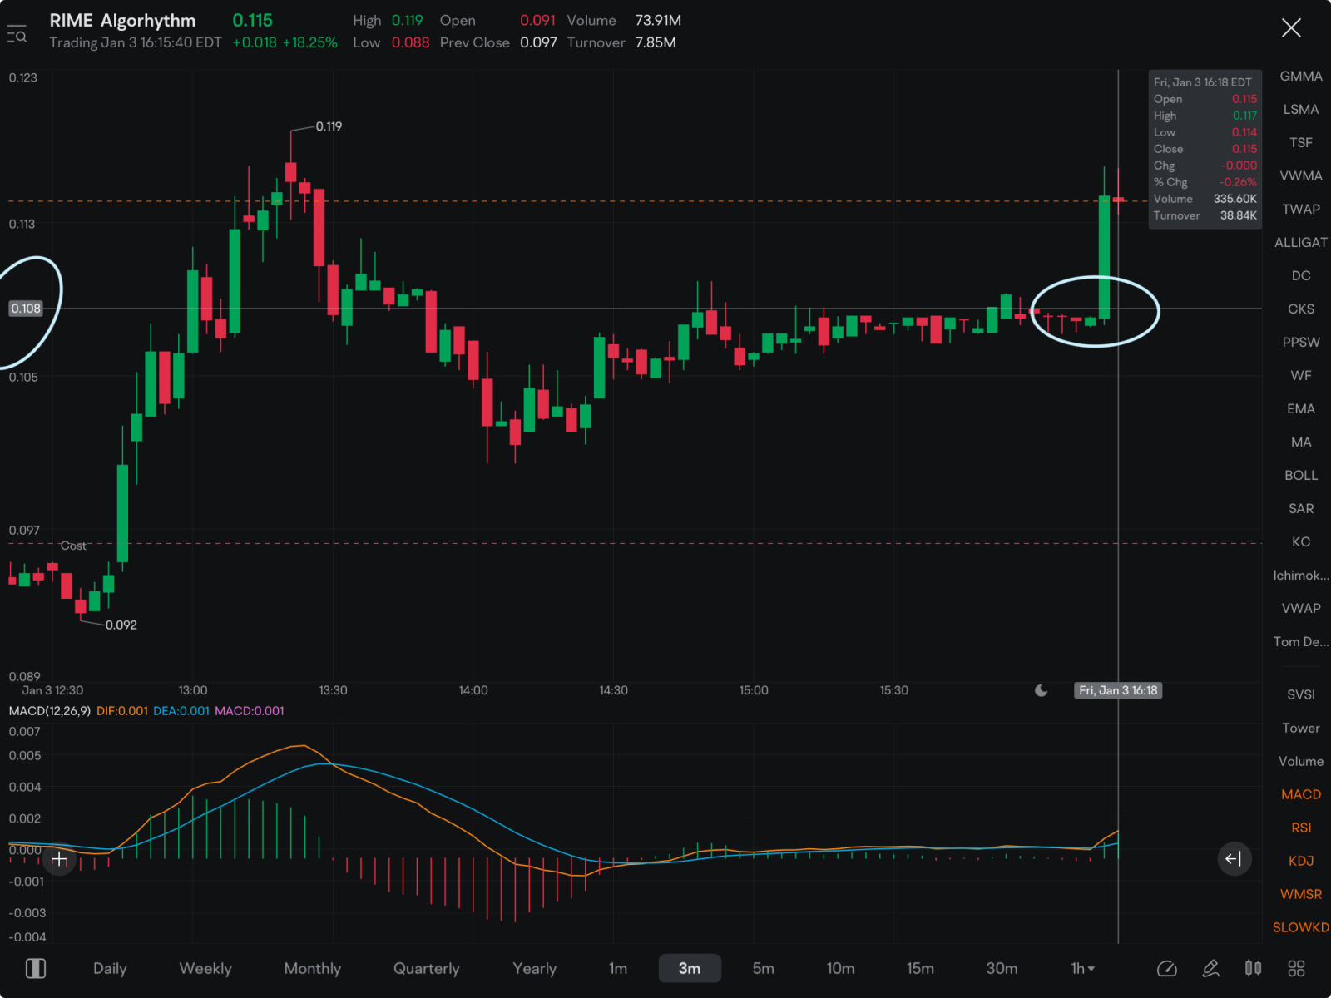
Task: Enable the VWMA indicator
Action: pyautogui.click(x=1301, y=175)
